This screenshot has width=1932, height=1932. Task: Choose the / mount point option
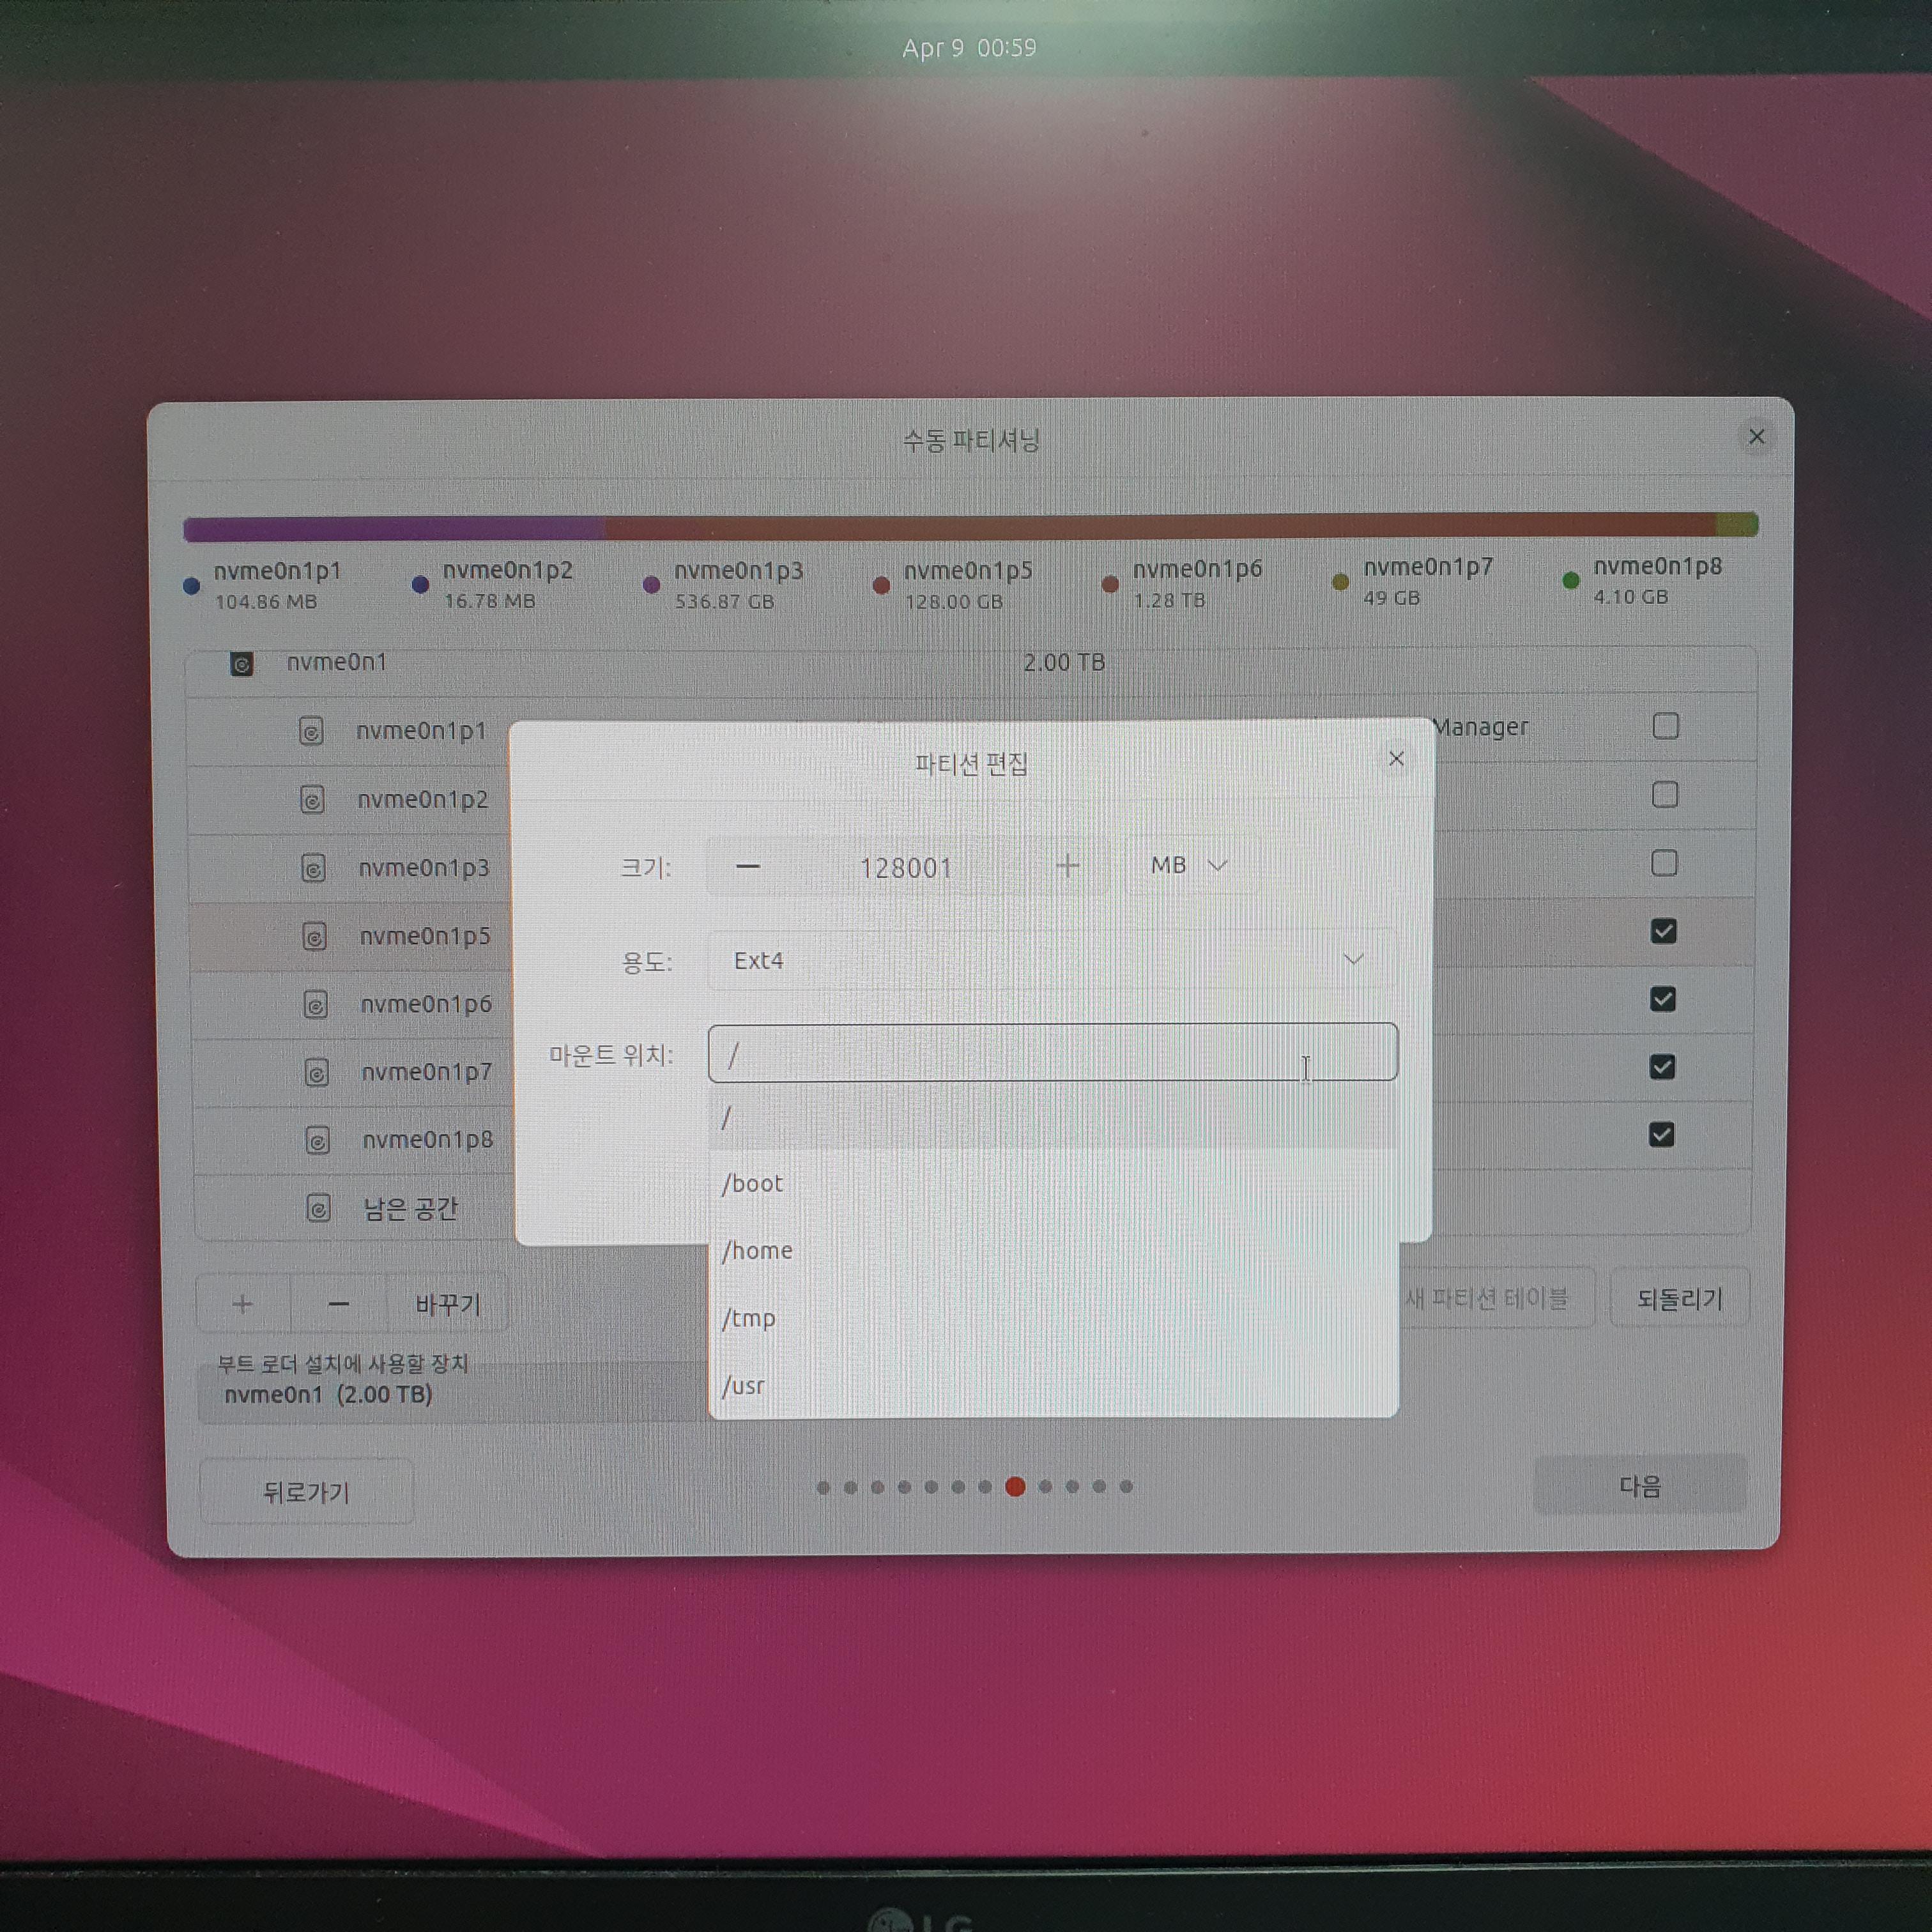click(1053, 1117)
